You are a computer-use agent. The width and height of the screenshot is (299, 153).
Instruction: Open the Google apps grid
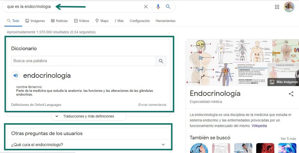point(277,7)
